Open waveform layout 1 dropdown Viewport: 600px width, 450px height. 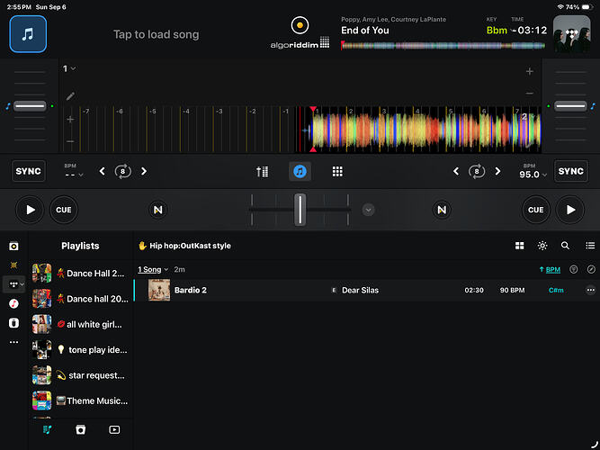(69, 68)
